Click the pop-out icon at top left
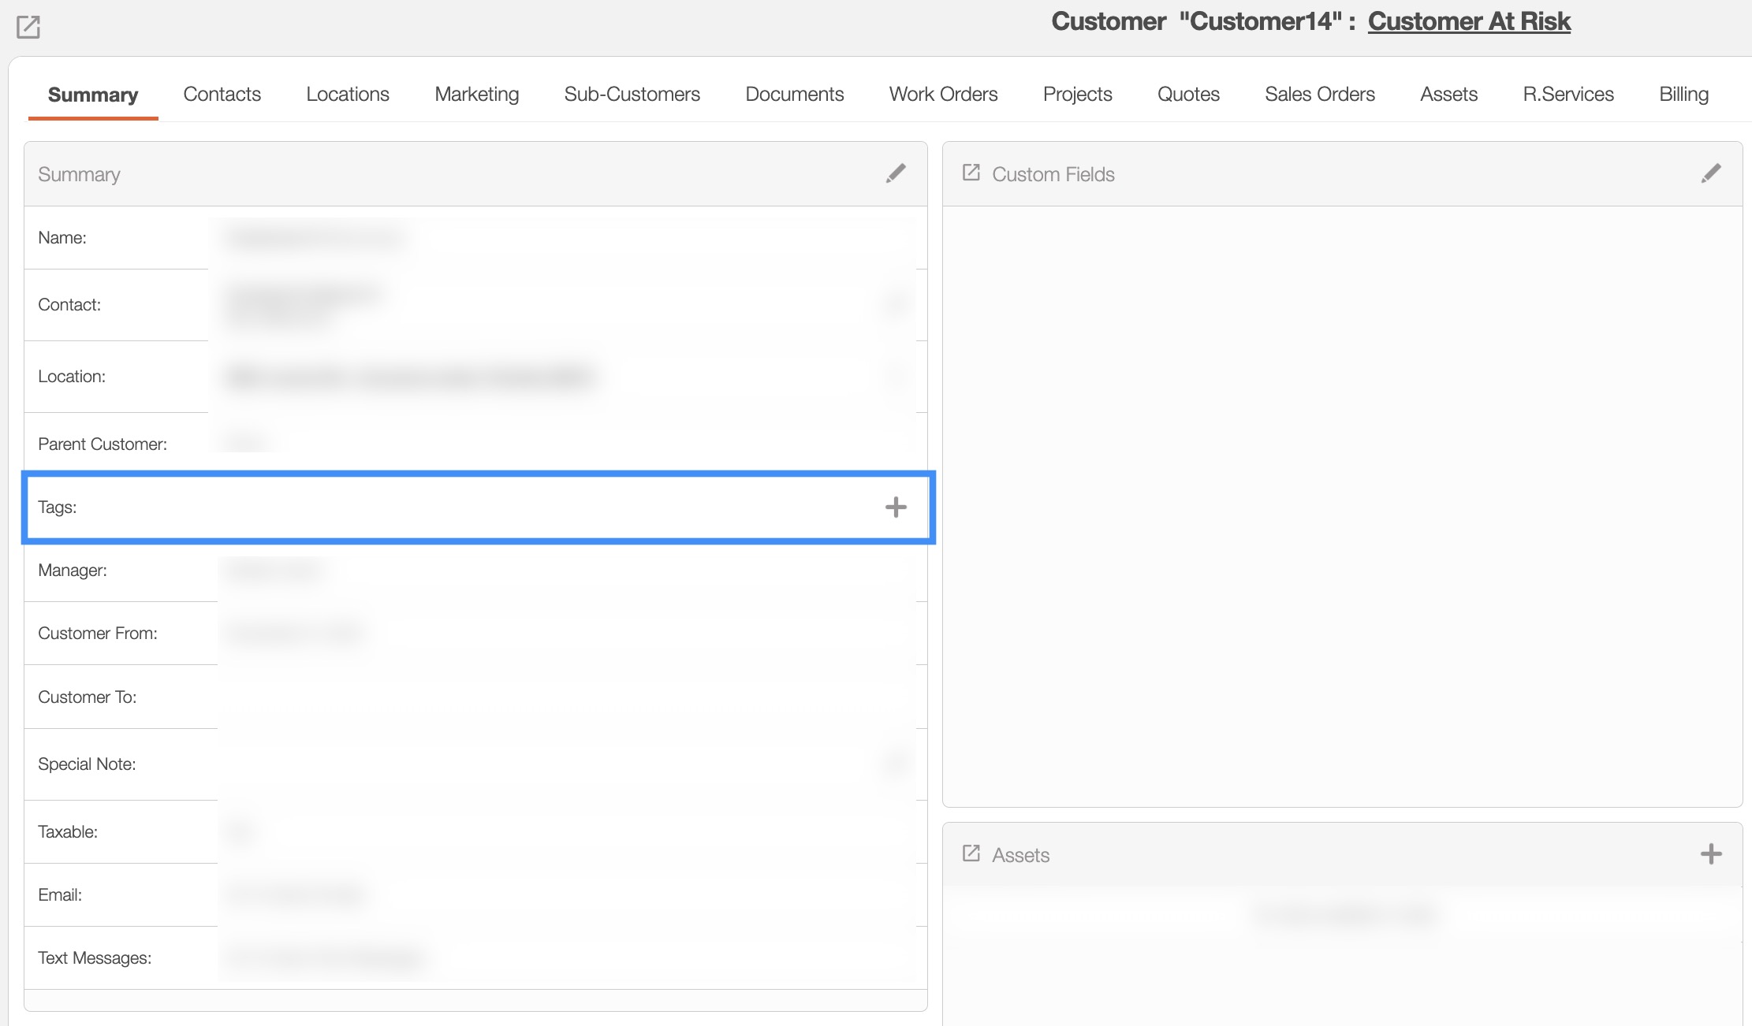The height and width of the screenshot is (1026, 1752). coord(28,27)
